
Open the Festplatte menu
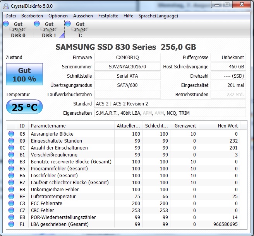point(108,16)
